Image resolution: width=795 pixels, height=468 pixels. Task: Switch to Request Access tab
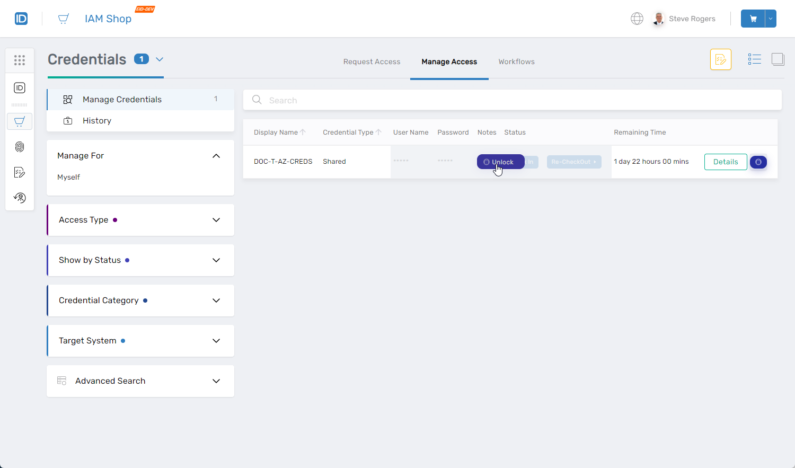point(372,61)
